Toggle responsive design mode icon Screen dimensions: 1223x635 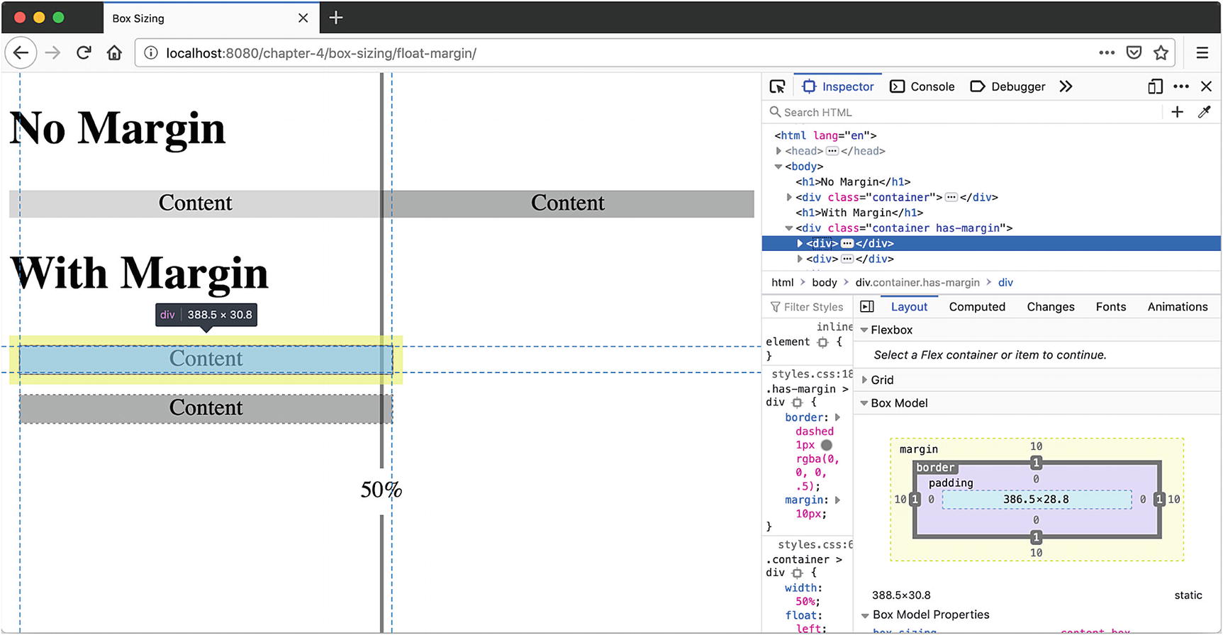click(x=1155, y=86)
